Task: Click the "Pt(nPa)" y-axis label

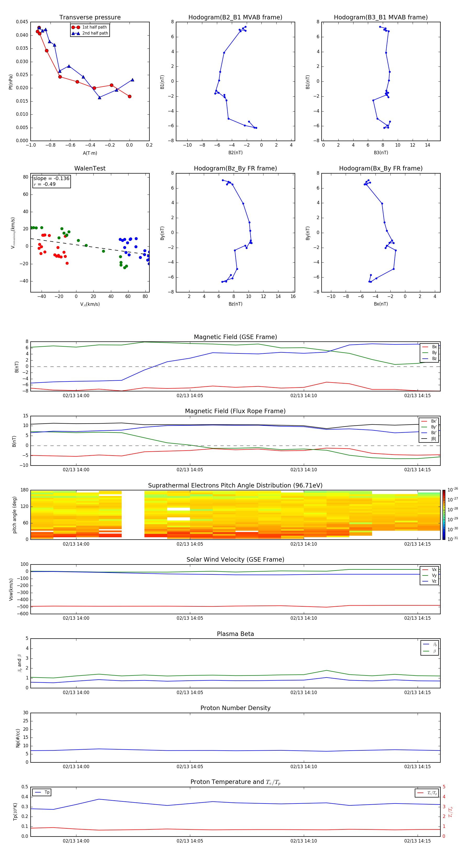Action: point(11,82)
